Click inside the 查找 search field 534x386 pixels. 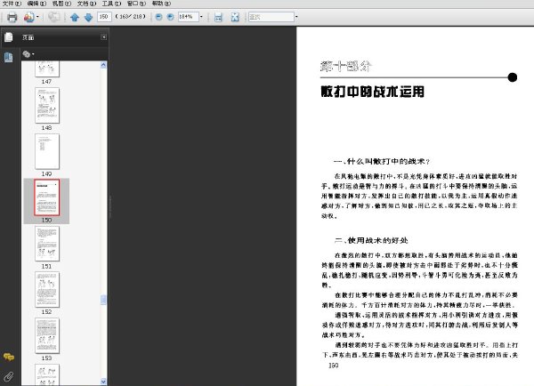click(271, 17)
